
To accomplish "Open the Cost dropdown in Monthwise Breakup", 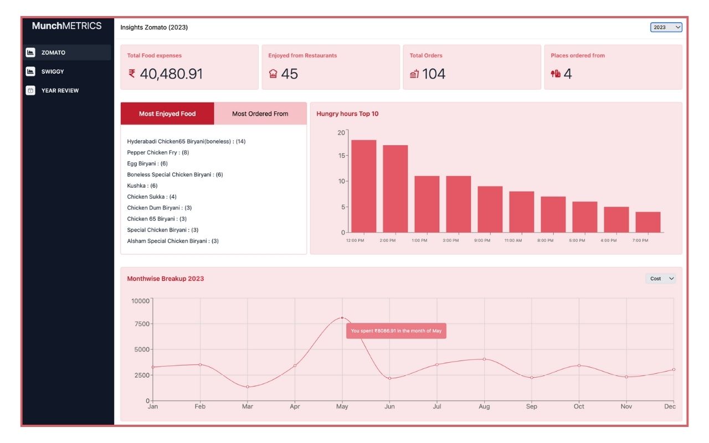I will [661, 279].
